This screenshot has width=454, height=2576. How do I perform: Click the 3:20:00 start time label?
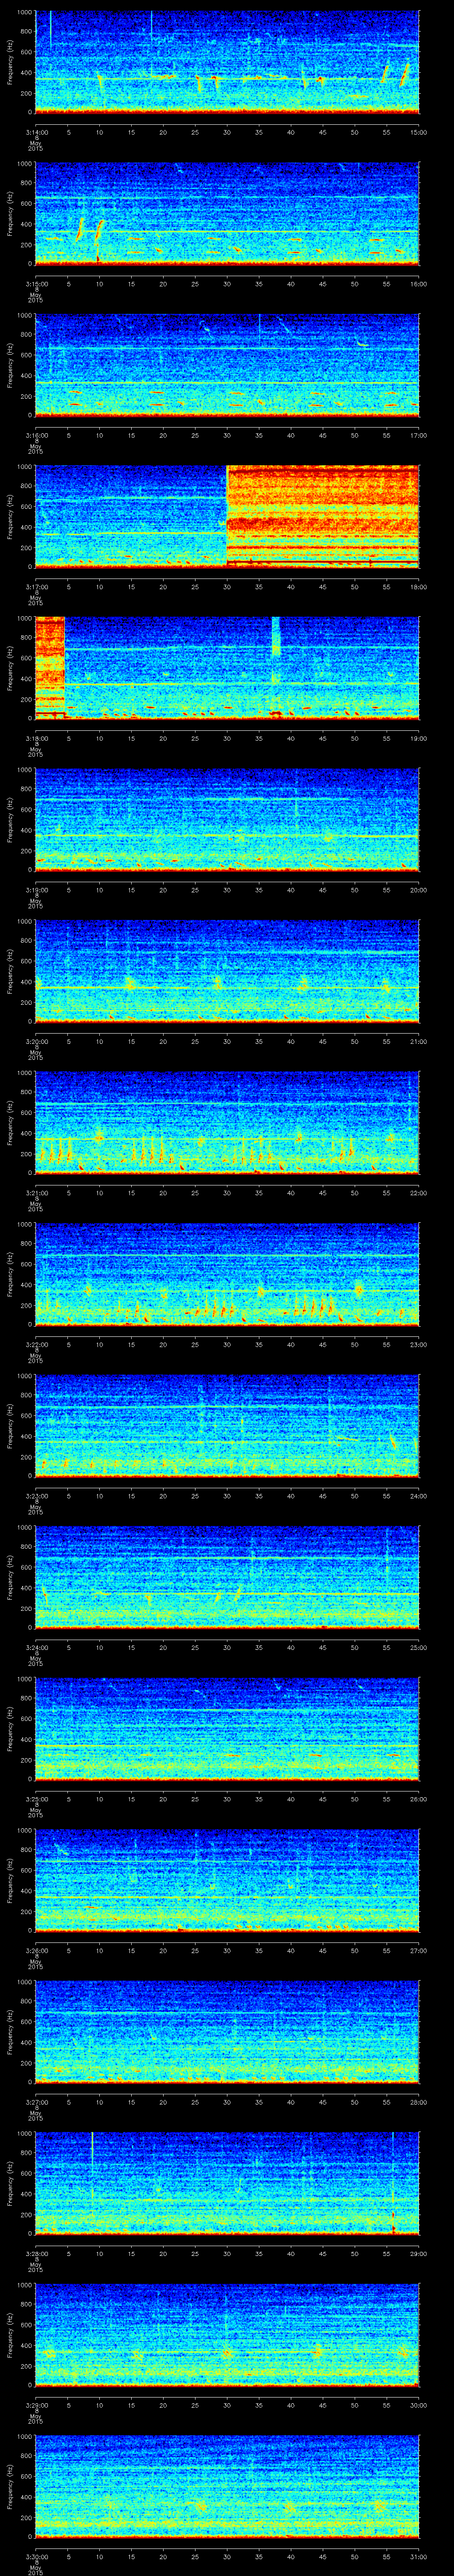[x=36, y=1041]
